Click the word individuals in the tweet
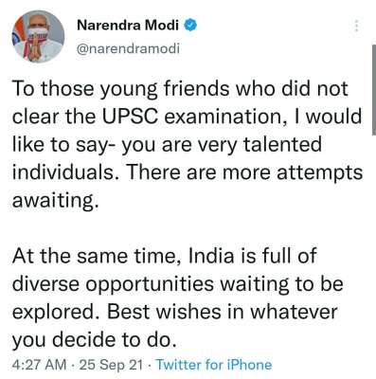This screenshot has width=376, height=379. click(63, 172)
